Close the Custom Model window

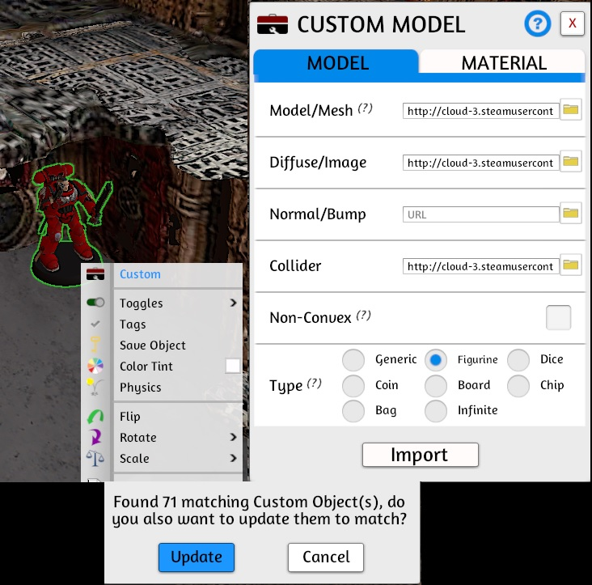coord(572,23)
